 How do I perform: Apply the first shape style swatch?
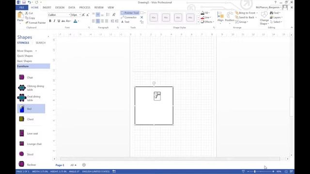pos(154,17)
